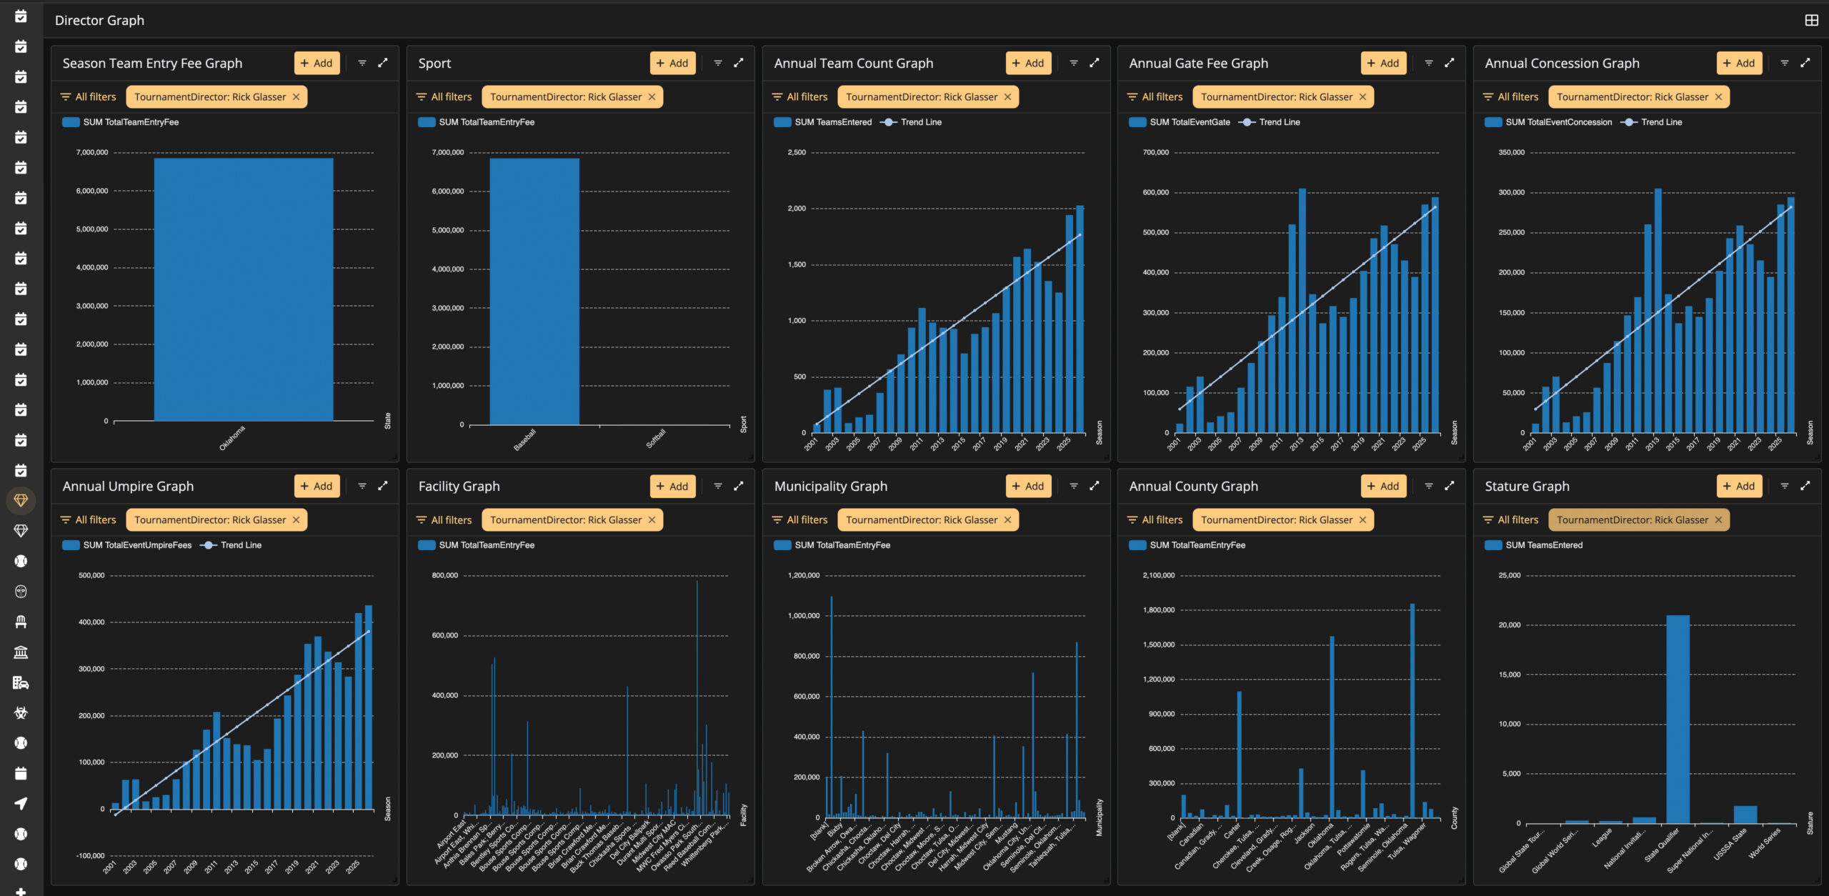Expand the Annual Concession Graph fullscreen
This screenshot has width=1829, height=896.
(1805, 63)
